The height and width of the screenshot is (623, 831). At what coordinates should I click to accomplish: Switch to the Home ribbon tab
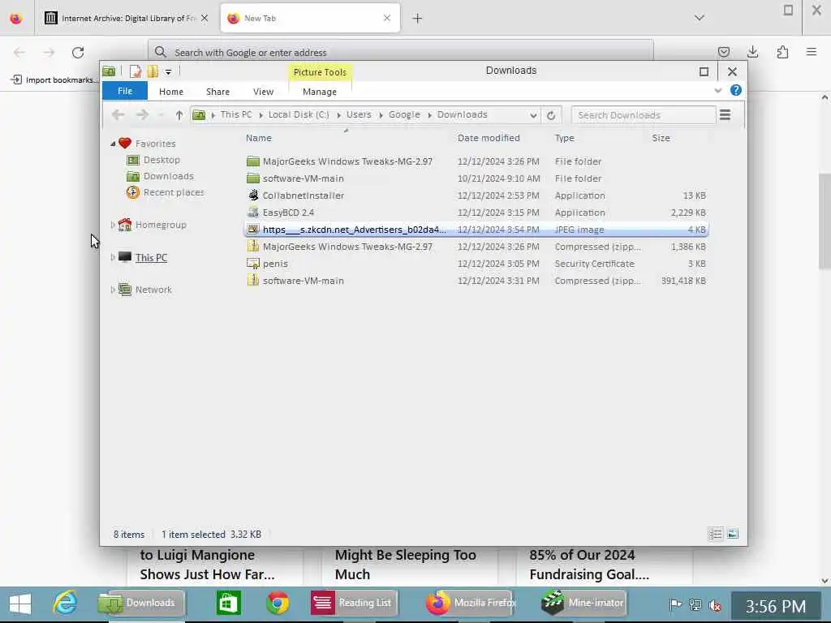pyautogui.click(x=170, y=92)
